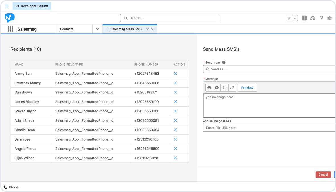Image resolution: width=336 pixels, height=192 pixels.
Task: Remove Sarah Lee from the recipients list
Action: coord(176,139)
